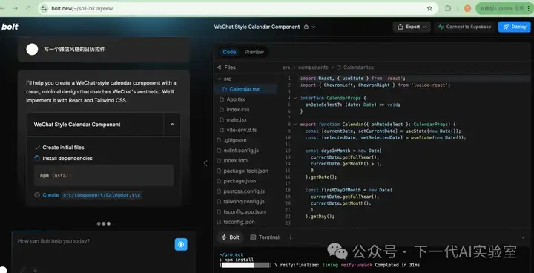Collapse the WeChat Style Calendar Component steps
The width and height of the screenshot is (534, 273).
coord(172,125)
